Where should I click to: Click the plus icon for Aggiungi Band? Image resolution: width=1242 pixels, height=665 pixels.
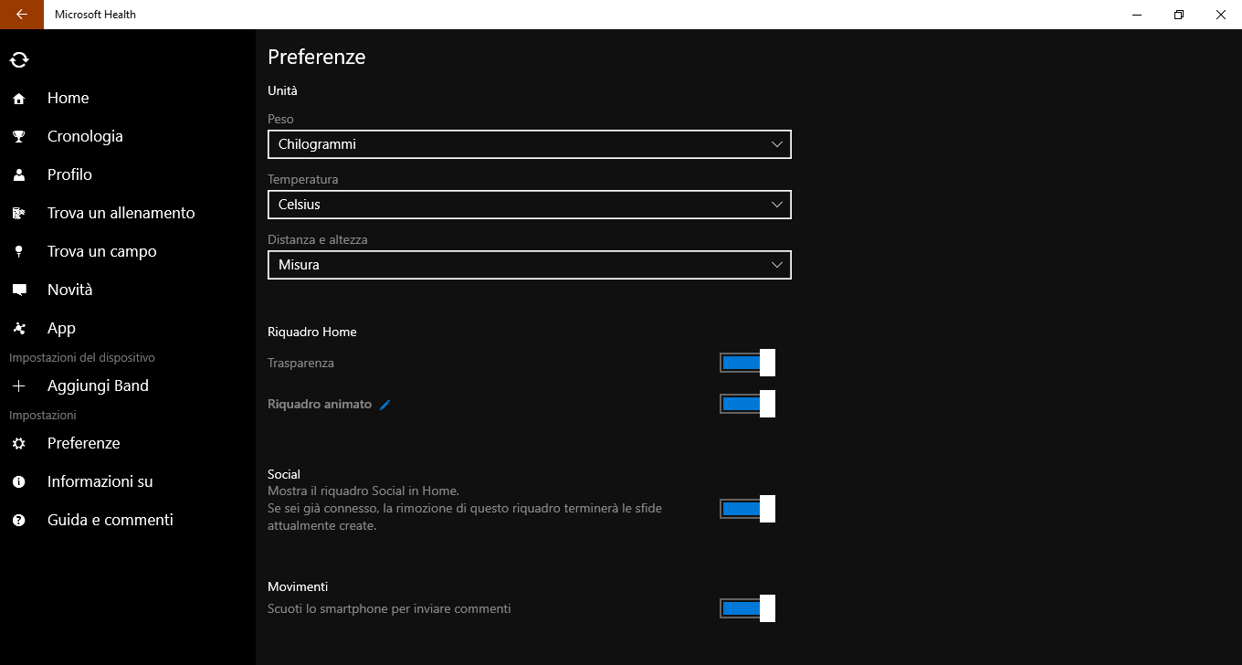click(x=19, y=386)
